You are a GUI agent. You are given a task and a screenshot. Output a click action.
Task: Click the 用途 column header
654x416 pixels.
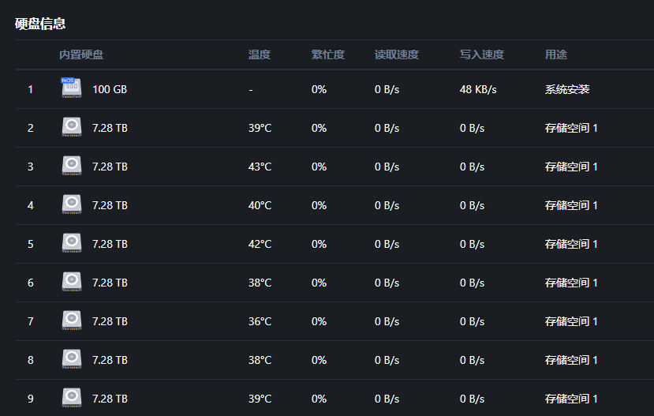coord(556,54)
